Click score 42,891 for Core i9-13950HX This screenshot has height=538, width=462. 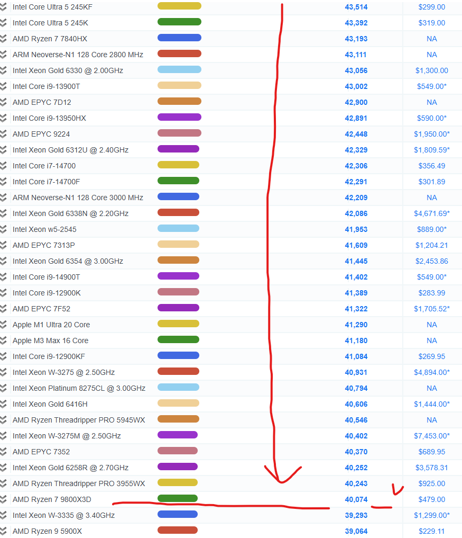[356, 119]
